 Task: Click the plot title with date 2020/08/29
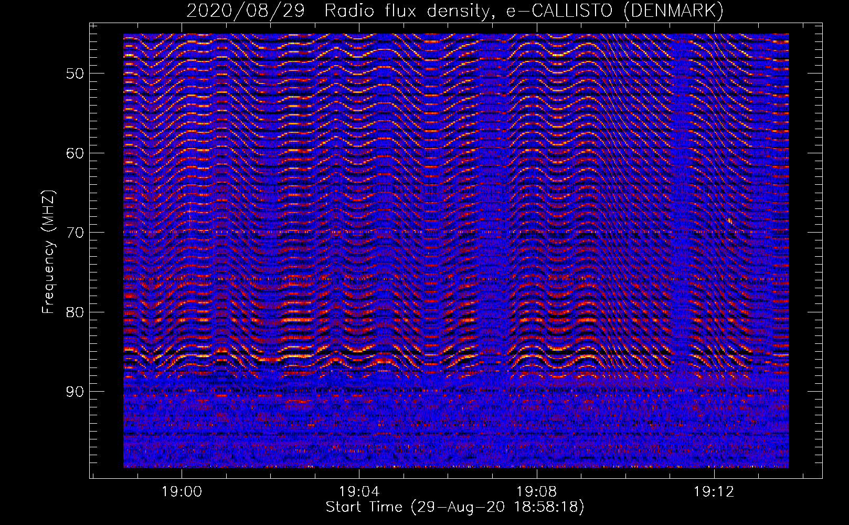click(x=455, y=10)
